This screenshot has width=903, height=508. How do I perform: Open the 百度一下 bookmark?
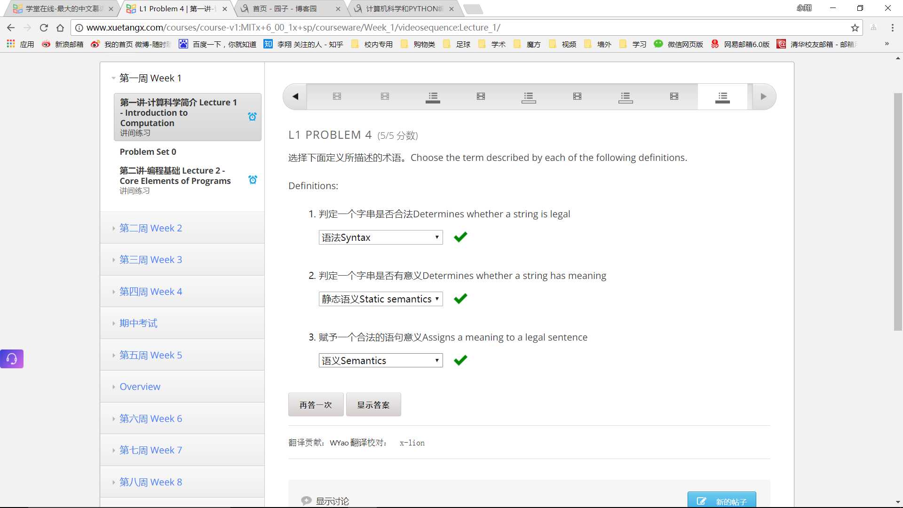(217, 44)
